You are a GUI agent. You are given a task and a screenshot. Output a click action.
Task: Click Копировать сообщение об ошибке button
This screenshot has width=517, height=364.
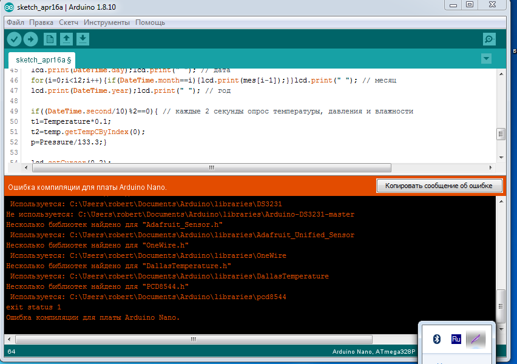(x=439, y=186)
